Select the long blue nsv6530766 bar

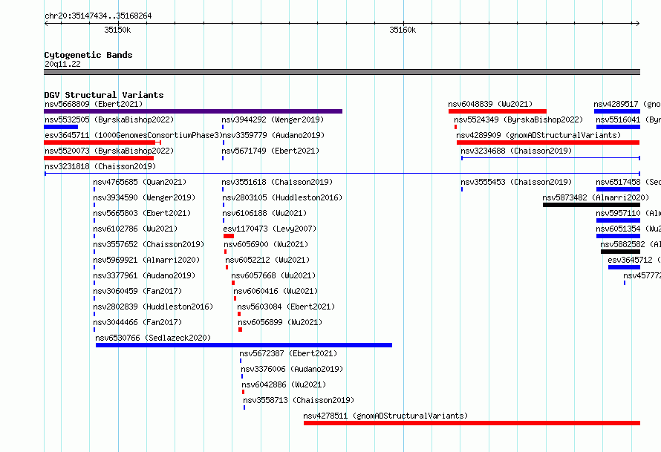(244, 345)
